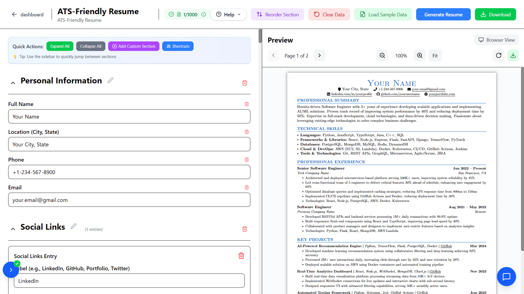Viewport: 524px width, 294px height.
Task: Expand the sidebar with the blue arrow button
Action: [11, 270]
